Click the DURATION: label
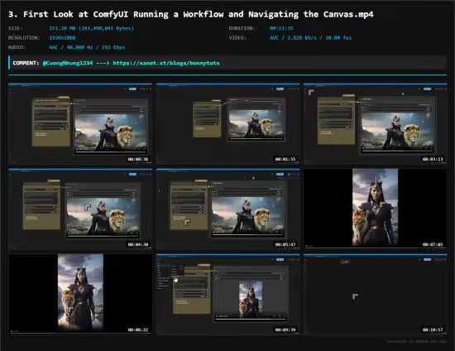This screenshot has width=455, height=351. (242, 28)
